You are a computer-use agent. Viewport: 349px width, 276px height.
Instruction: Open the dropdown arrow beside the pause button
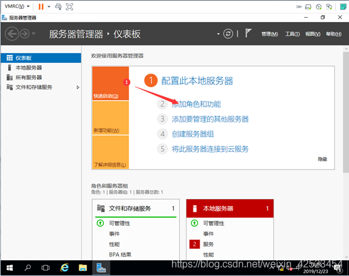tap(49, 7)
